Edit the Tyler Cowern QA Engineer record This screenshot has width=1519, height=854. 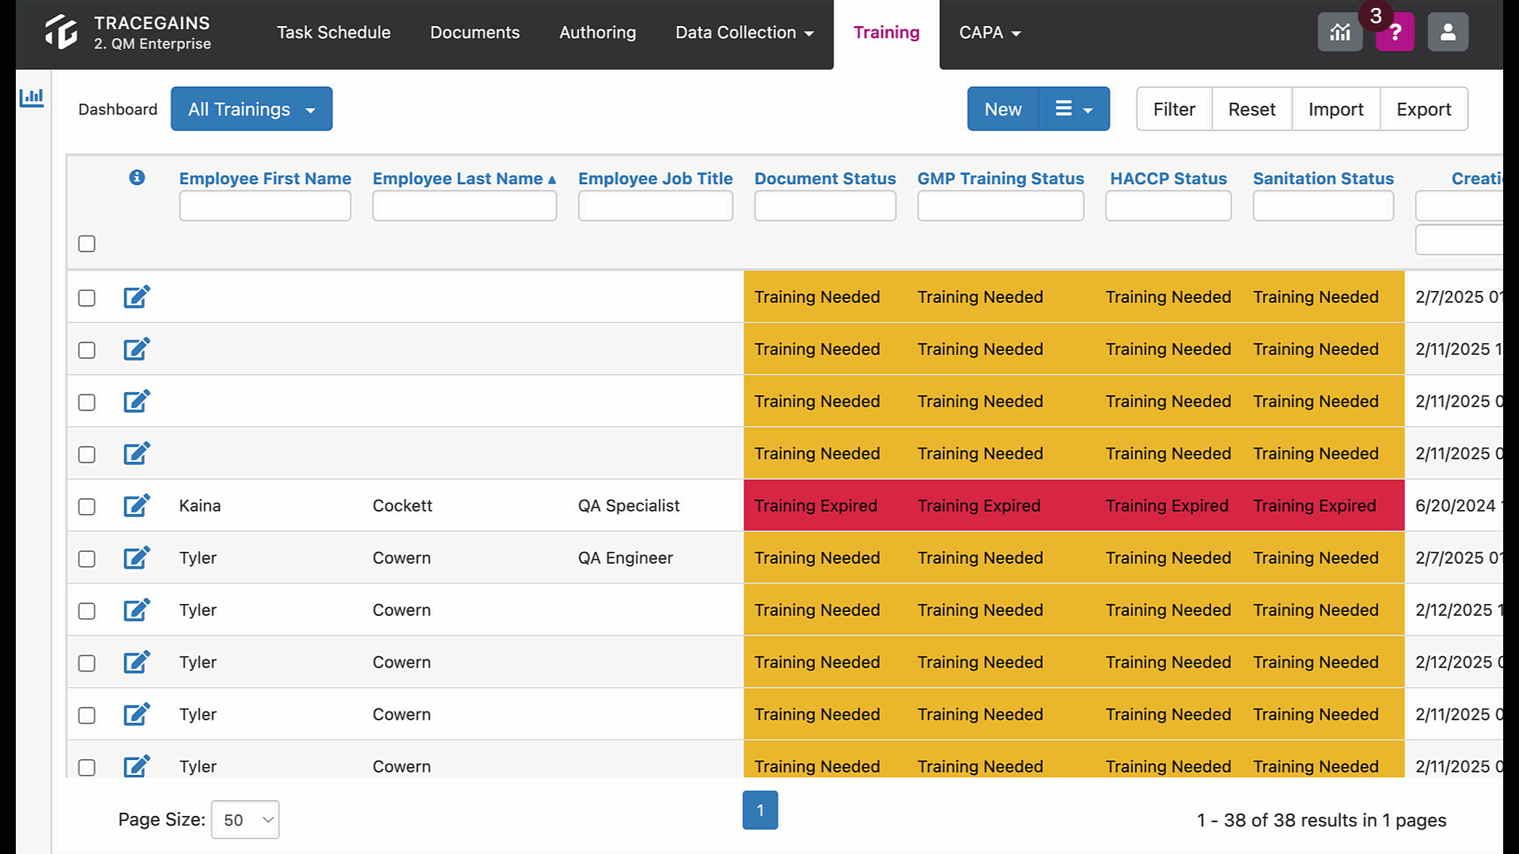(x=137, y=557)
